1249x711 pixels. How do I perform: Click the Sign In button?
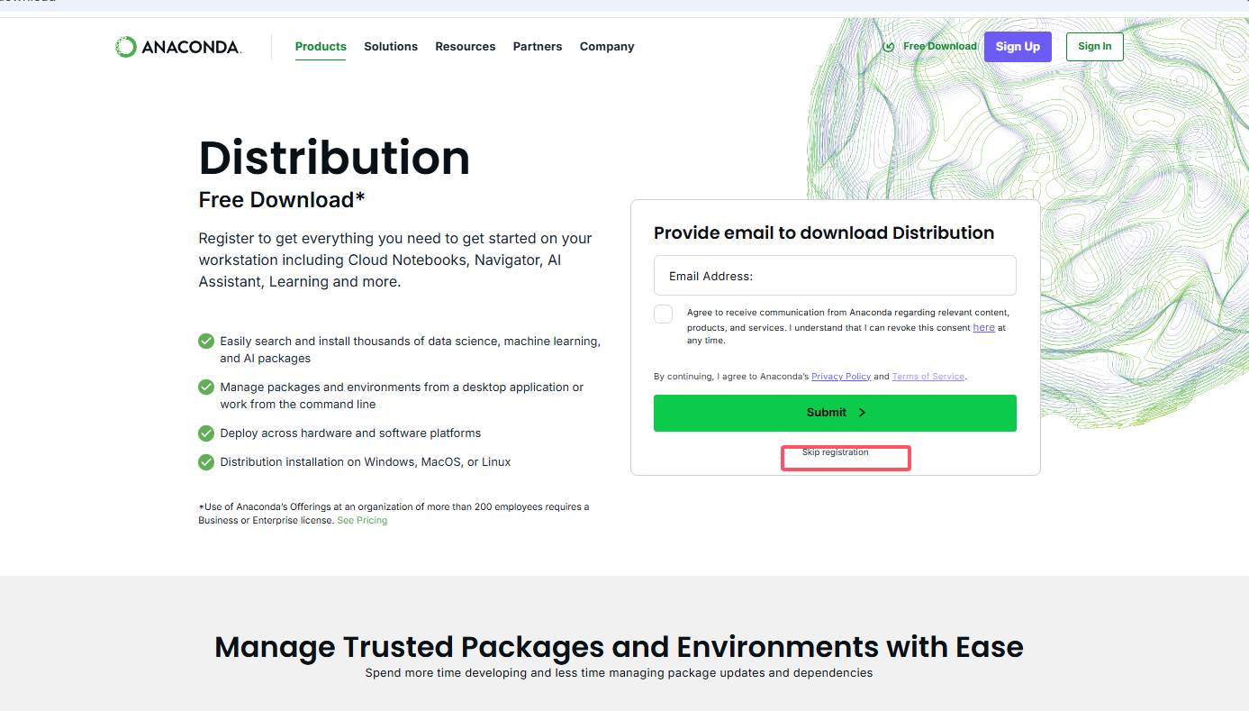[1095, 47]
